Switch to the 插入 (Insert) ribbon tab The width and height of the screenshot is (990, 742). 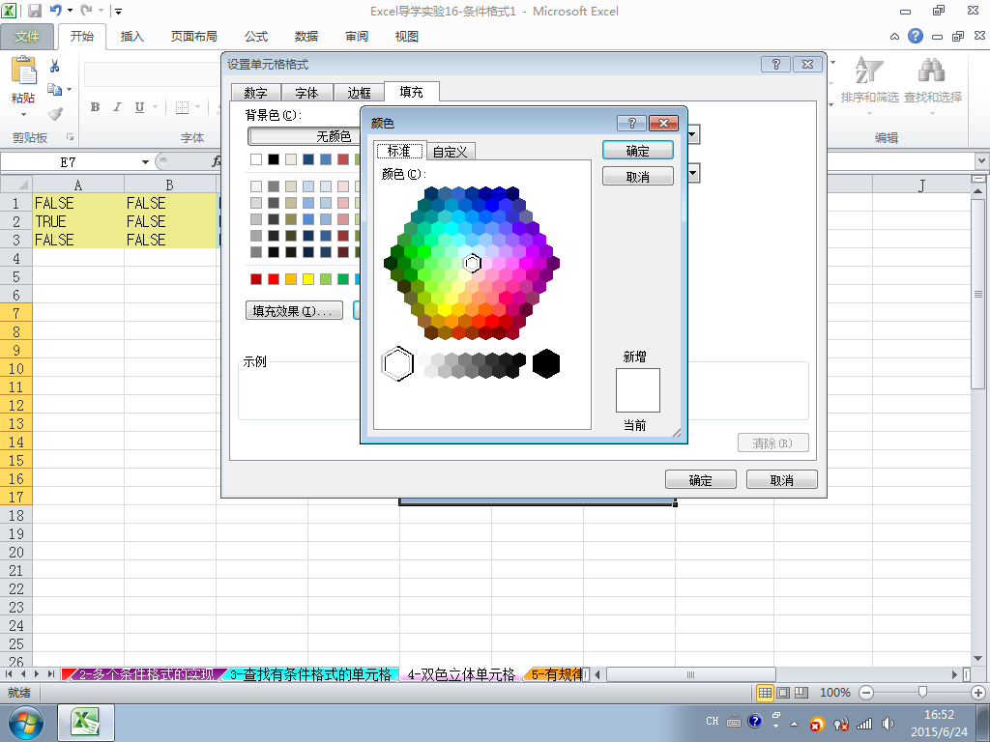click(131, 37)
